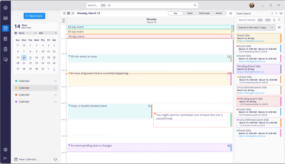Open the Tasks sidebar icon
285x164 pixels.
point(5,49)
